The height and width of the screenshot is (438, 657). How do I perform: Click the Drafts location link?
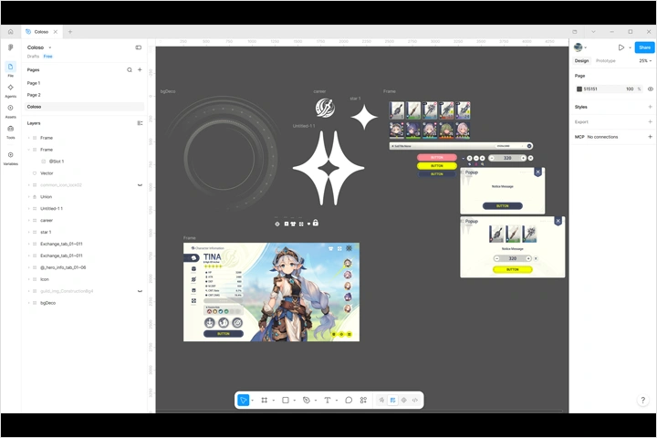tap(33, 57)
